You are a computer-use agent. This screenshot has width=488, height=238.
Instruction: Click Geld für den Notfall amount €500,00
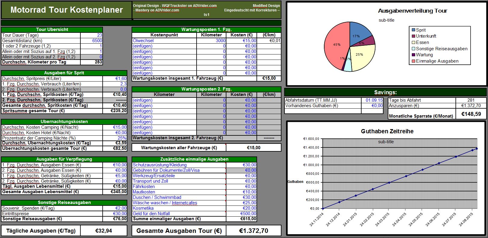point(241,214)
